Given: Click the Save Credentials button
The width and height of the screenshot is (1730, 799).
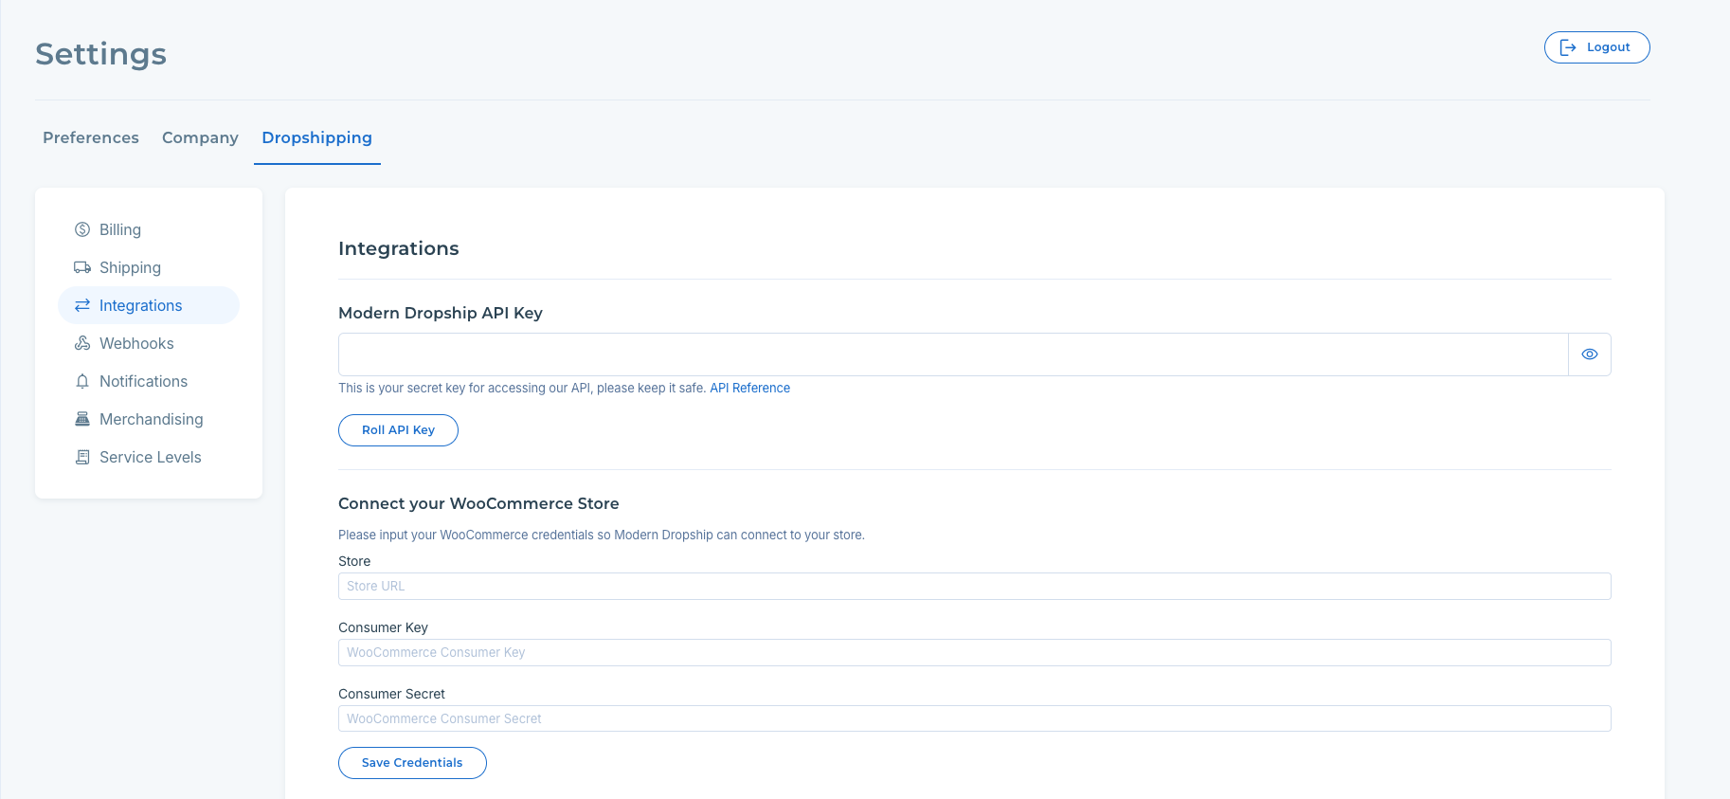Looking at the screenshot, I should (412, 763).
